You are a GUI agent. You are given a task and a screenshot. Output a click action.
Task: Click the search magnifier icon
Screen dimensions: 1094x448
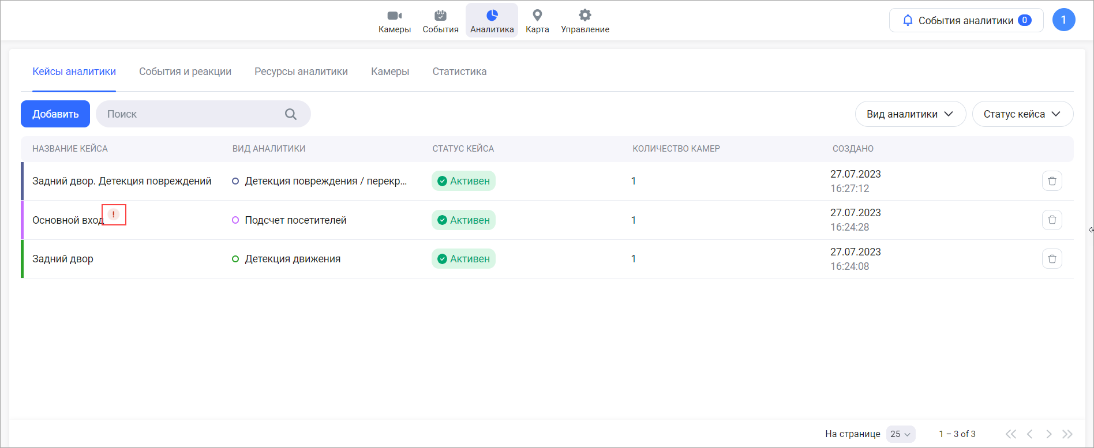[x=291, y=114]
